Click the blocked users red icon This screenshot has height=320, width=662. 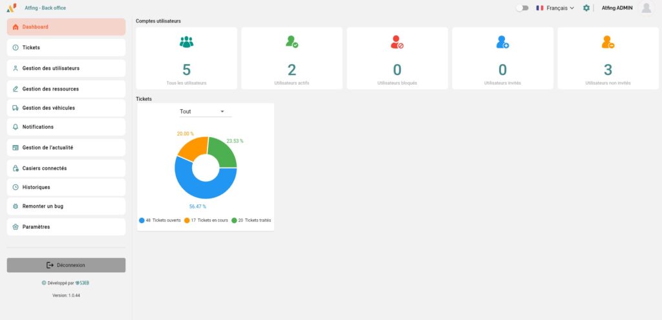[x=397, y=42]
